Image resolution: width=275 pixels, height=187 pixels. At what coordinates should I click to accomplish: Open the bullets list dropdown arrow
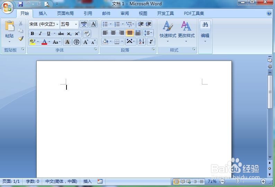110,24
